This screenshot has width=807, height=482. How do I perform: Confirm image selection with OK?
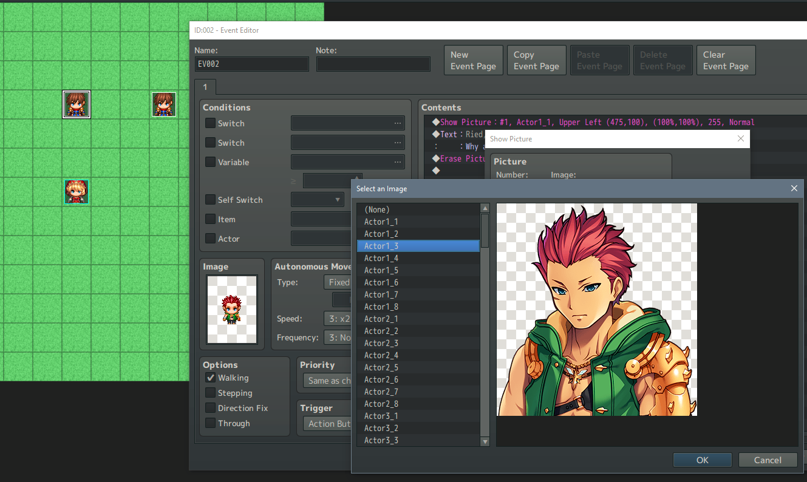pyautogui.click(x=702, y=460)
